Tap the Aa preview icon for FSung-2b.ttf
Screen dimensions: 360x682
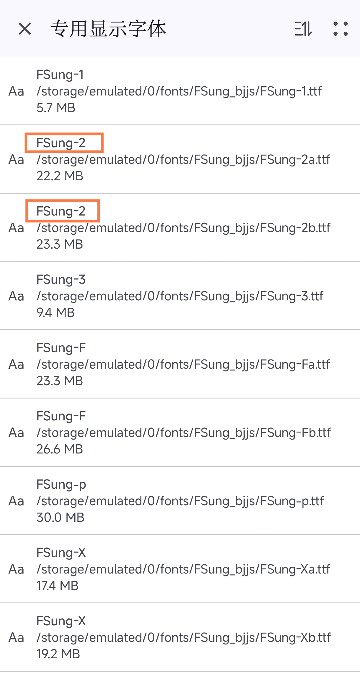pos(16,228)
